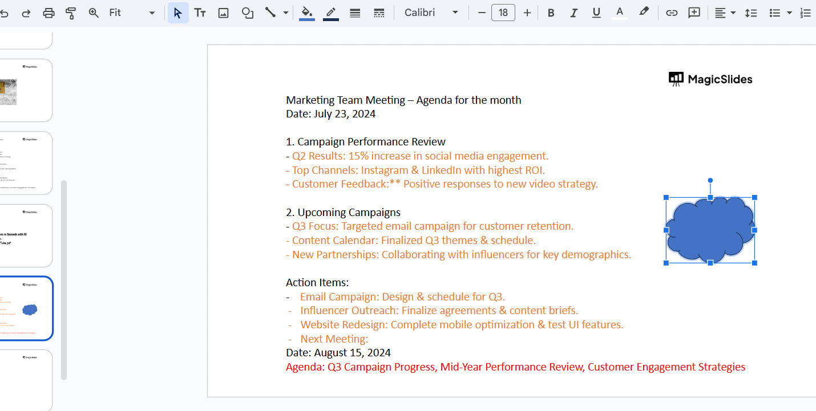The image size is (816, 411).
Task: Open the Fit zoom level dropdown
Action: pos(131,13)
